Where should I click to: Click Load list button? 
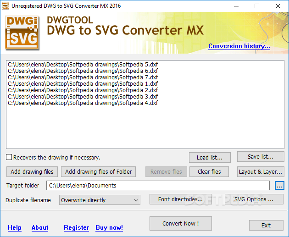tap(210, 157)
